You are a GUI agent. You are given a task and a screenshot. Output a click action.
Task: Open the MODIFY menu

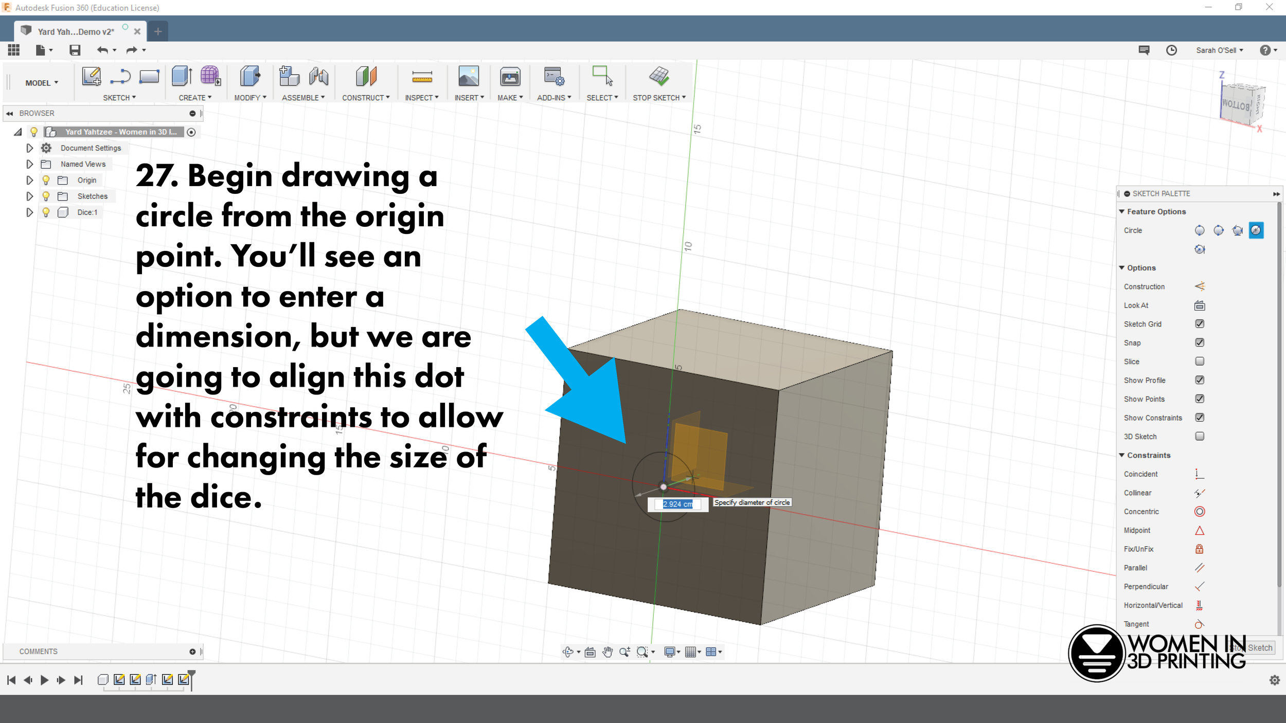pos(250,98)
